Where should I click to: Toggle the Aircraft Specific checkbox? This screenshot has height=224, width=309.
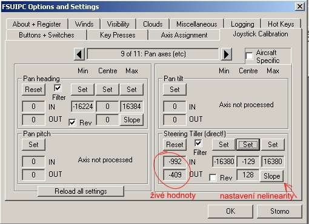[249, 56]
